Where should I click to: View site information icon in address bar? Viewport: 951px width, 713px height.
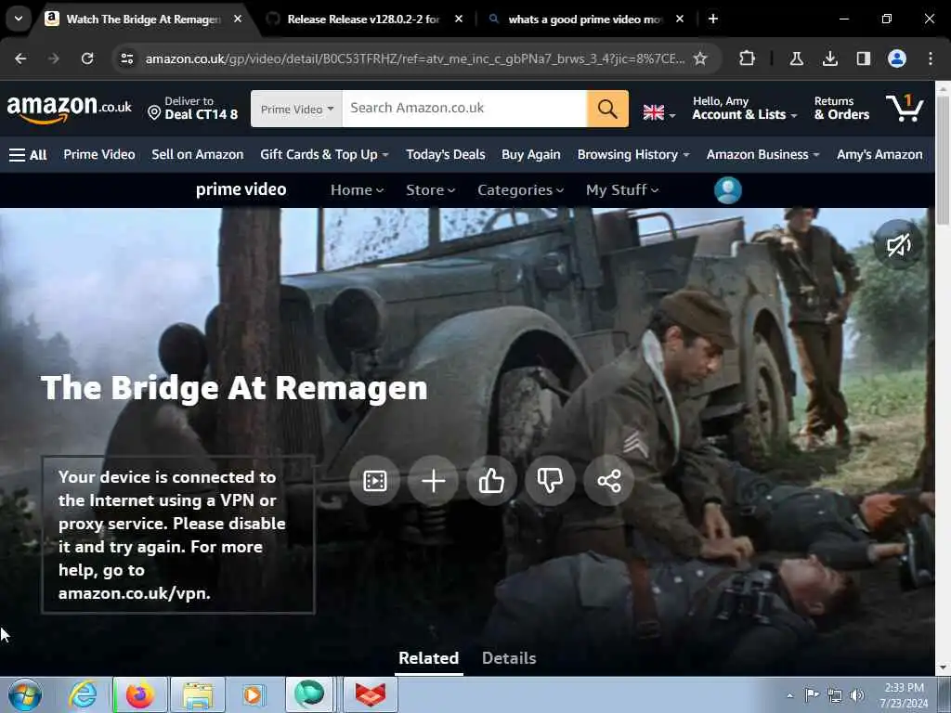pyautogui.click(x=126, y=58)
